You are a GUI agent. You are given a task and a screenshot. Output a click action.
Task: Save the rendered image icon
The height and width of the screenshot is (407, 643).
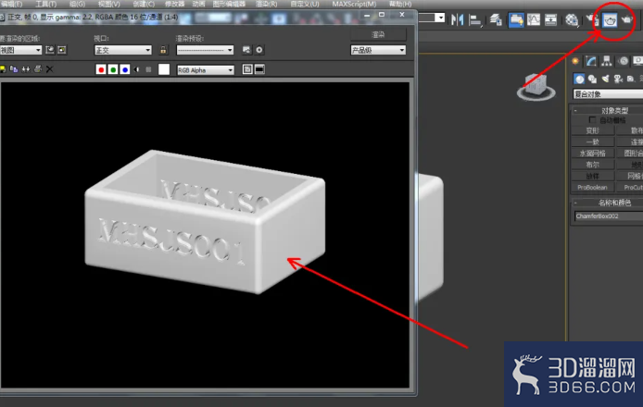tap(3, 69)
